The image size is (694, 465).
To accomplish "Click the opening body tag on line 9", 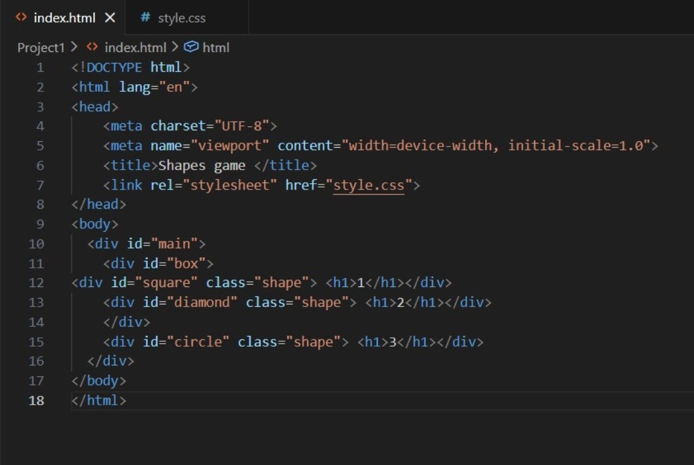I will tap(94, 224).
